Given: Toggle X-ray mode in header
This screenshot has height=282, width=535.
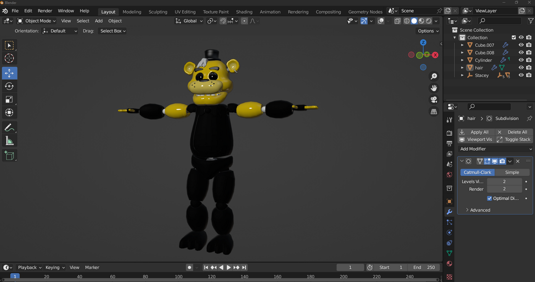Looking at the screenshot, I should coord(397,21).
